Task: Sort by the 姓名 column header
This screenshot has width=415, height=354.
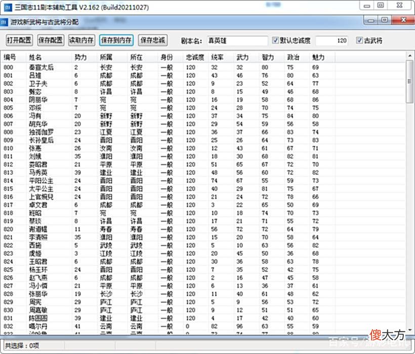Action: (x=49, y=57)
